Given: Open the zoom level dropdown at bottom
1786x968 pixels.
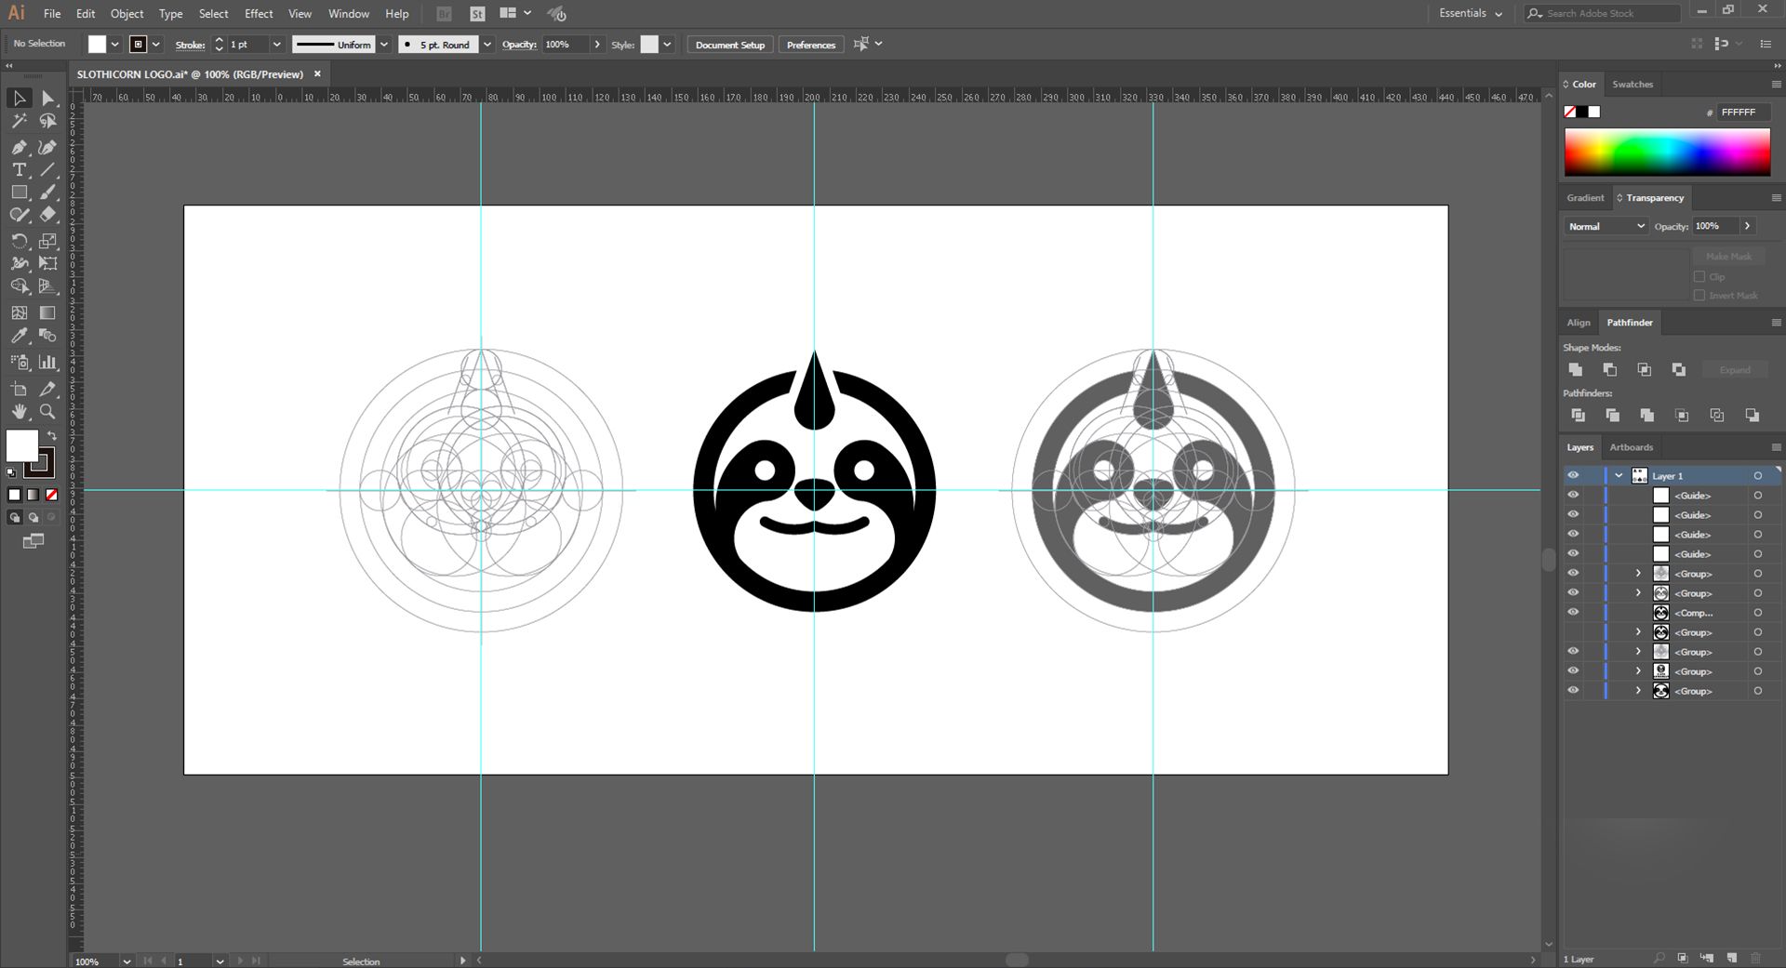Looking at the screenshot, I should point(127,961).
